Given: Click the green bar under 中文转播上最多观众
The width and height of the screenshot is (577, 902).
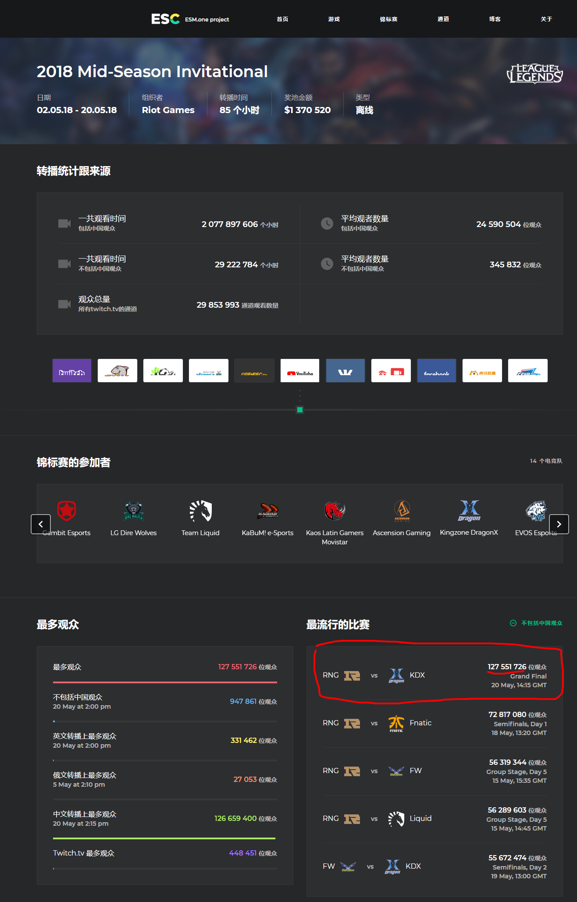Looking at the screenshot, I should pyautogui.click(x=164, y=838).
